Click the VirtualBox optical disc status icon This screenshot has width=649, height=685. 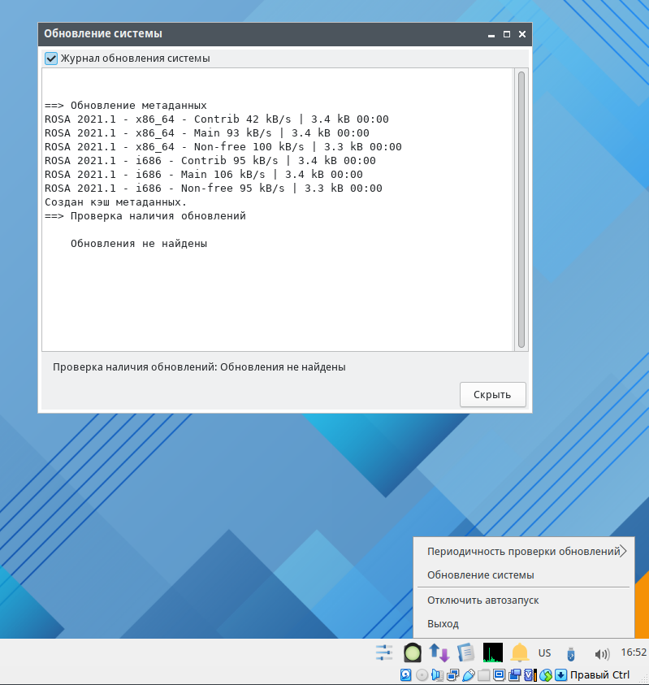pyautogui.click(x=421, y=674)
